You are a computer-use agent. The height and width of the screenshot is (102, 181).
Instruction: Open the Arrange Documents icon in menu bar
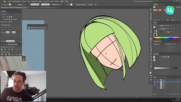click(x=63, y=1)
